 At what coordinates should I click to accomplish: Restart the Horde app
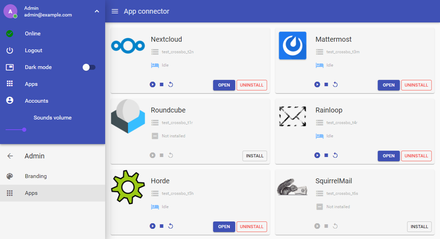171,226
